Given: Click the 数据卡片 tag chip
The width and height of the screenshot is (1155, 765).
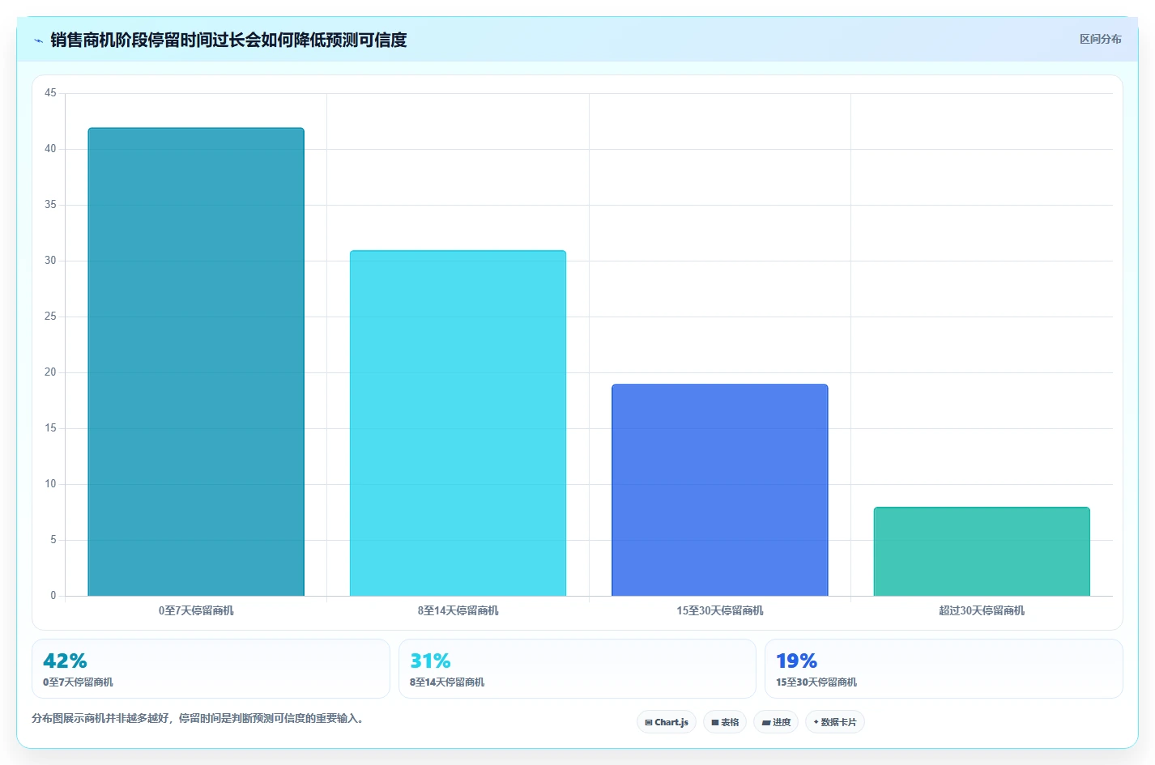Looking at the screenshot, I should 835,722.
